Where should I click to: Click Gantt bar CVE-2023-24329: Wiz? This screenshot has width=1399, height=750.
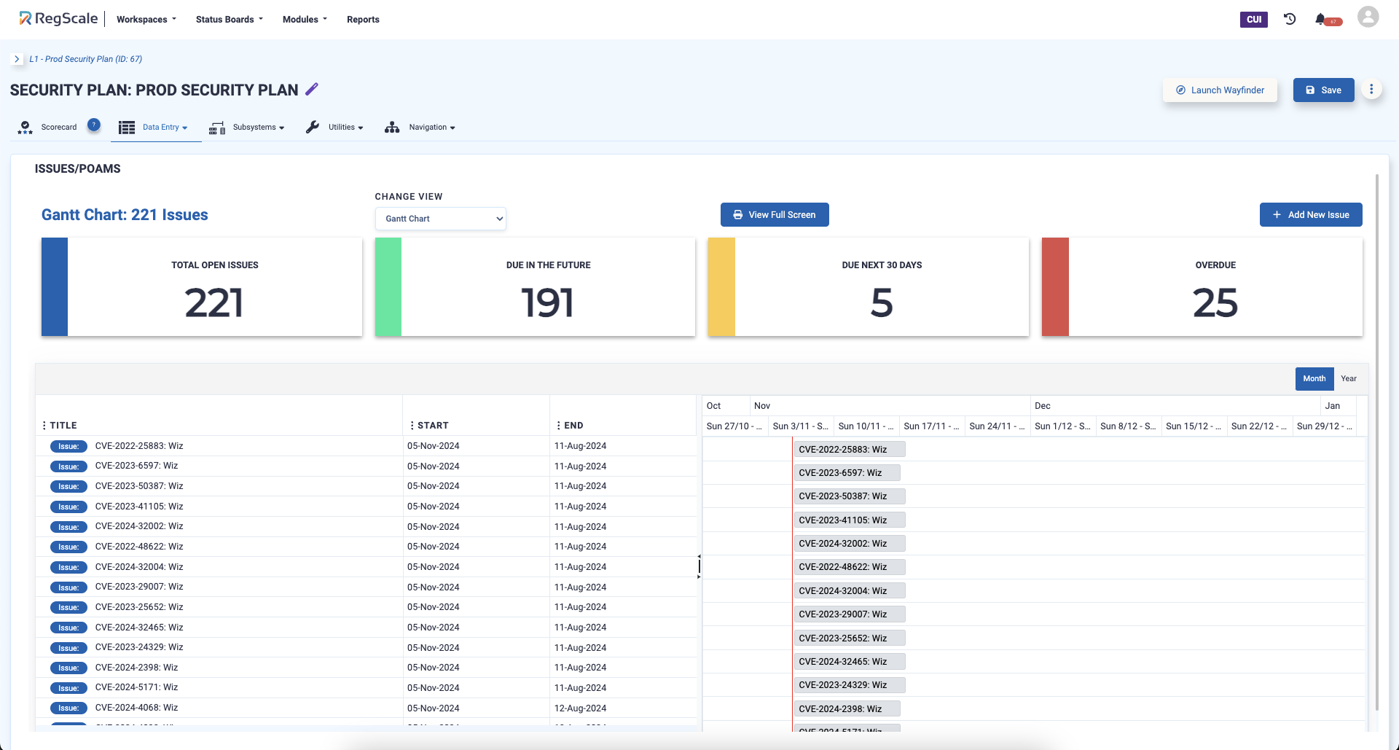click(x=850, y=685)
